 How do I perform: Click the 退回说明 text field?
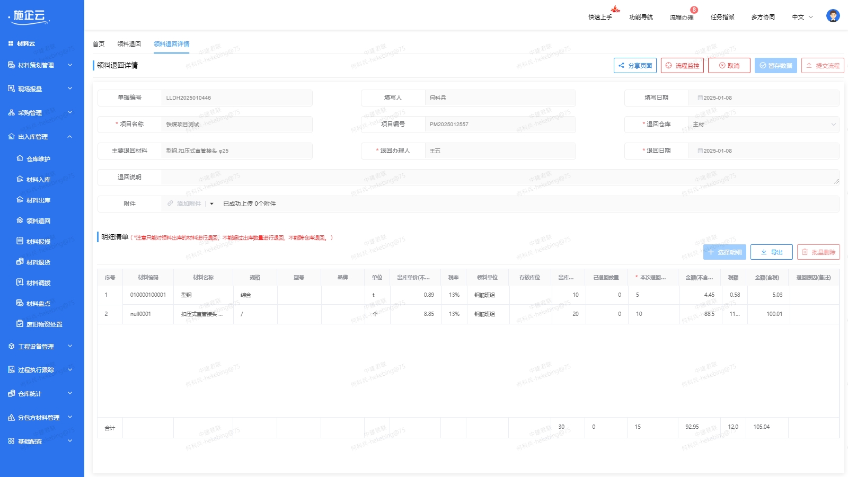[500, 178]
